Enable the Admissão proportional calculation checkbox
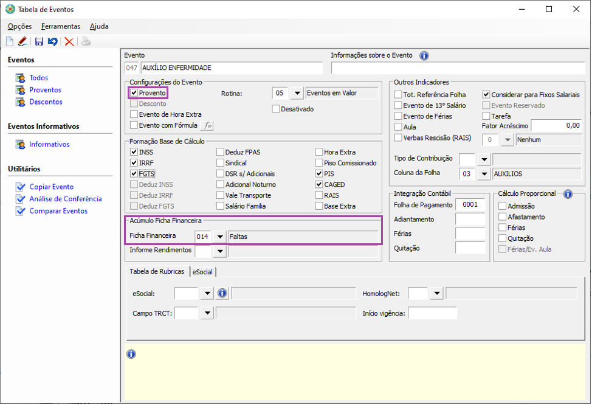This screenshot has width=592, height=405. 502,206
